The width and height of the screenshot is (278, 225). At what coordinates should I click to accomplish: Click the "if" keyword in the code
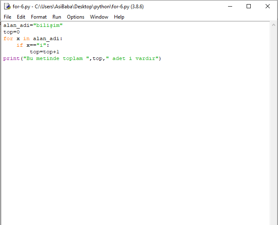(x=19, y=45)
